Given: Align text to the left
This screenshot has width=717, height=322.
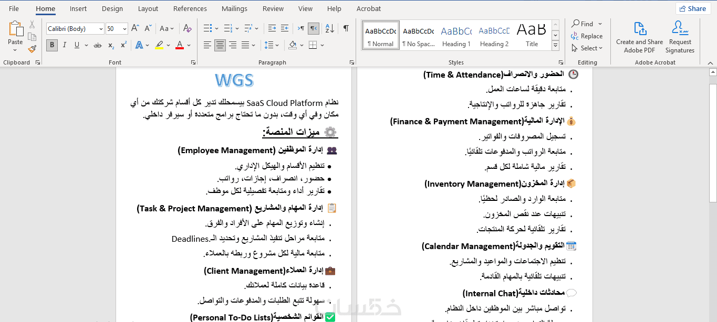Looking at the screenshot, I should tap(207, 46).
